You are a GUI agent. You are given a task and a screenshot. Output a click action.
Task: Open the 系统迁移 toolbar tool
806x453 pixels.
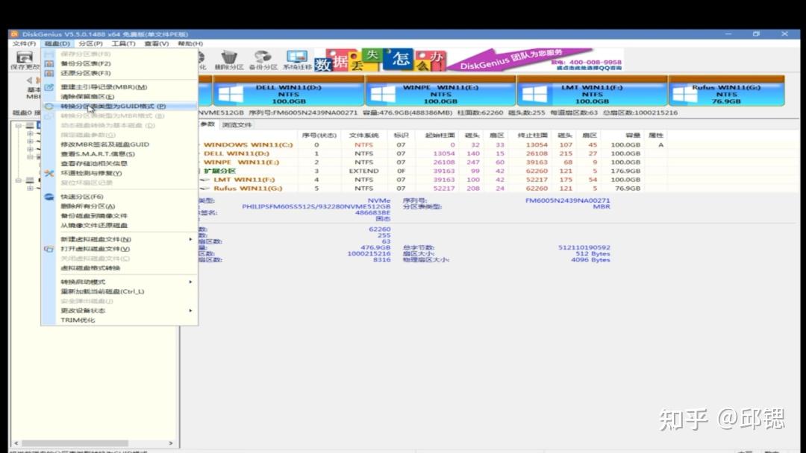pyautogui.click(x=297, y=60)
